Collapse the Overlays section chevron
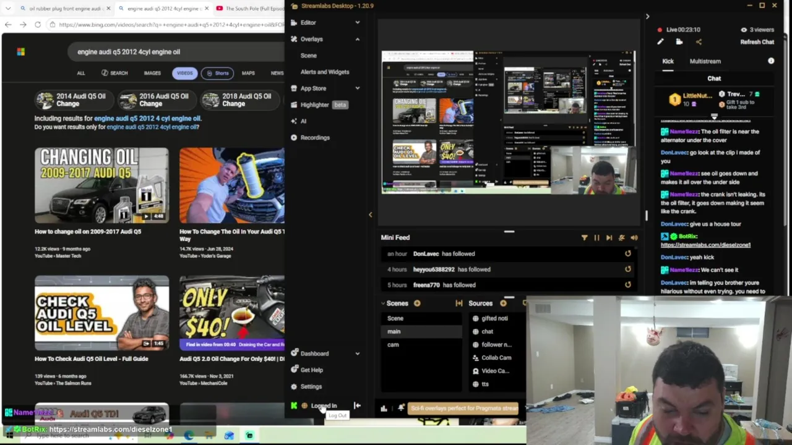 pos(357,39)
